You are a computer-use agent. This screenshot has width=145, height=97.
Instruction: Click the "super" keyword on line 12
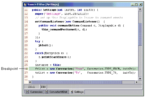39,14
